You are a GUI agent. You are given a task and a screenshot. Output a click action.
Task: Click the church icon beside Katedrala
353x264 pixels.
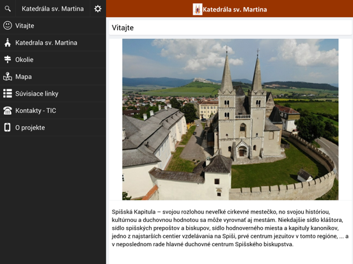8,43
